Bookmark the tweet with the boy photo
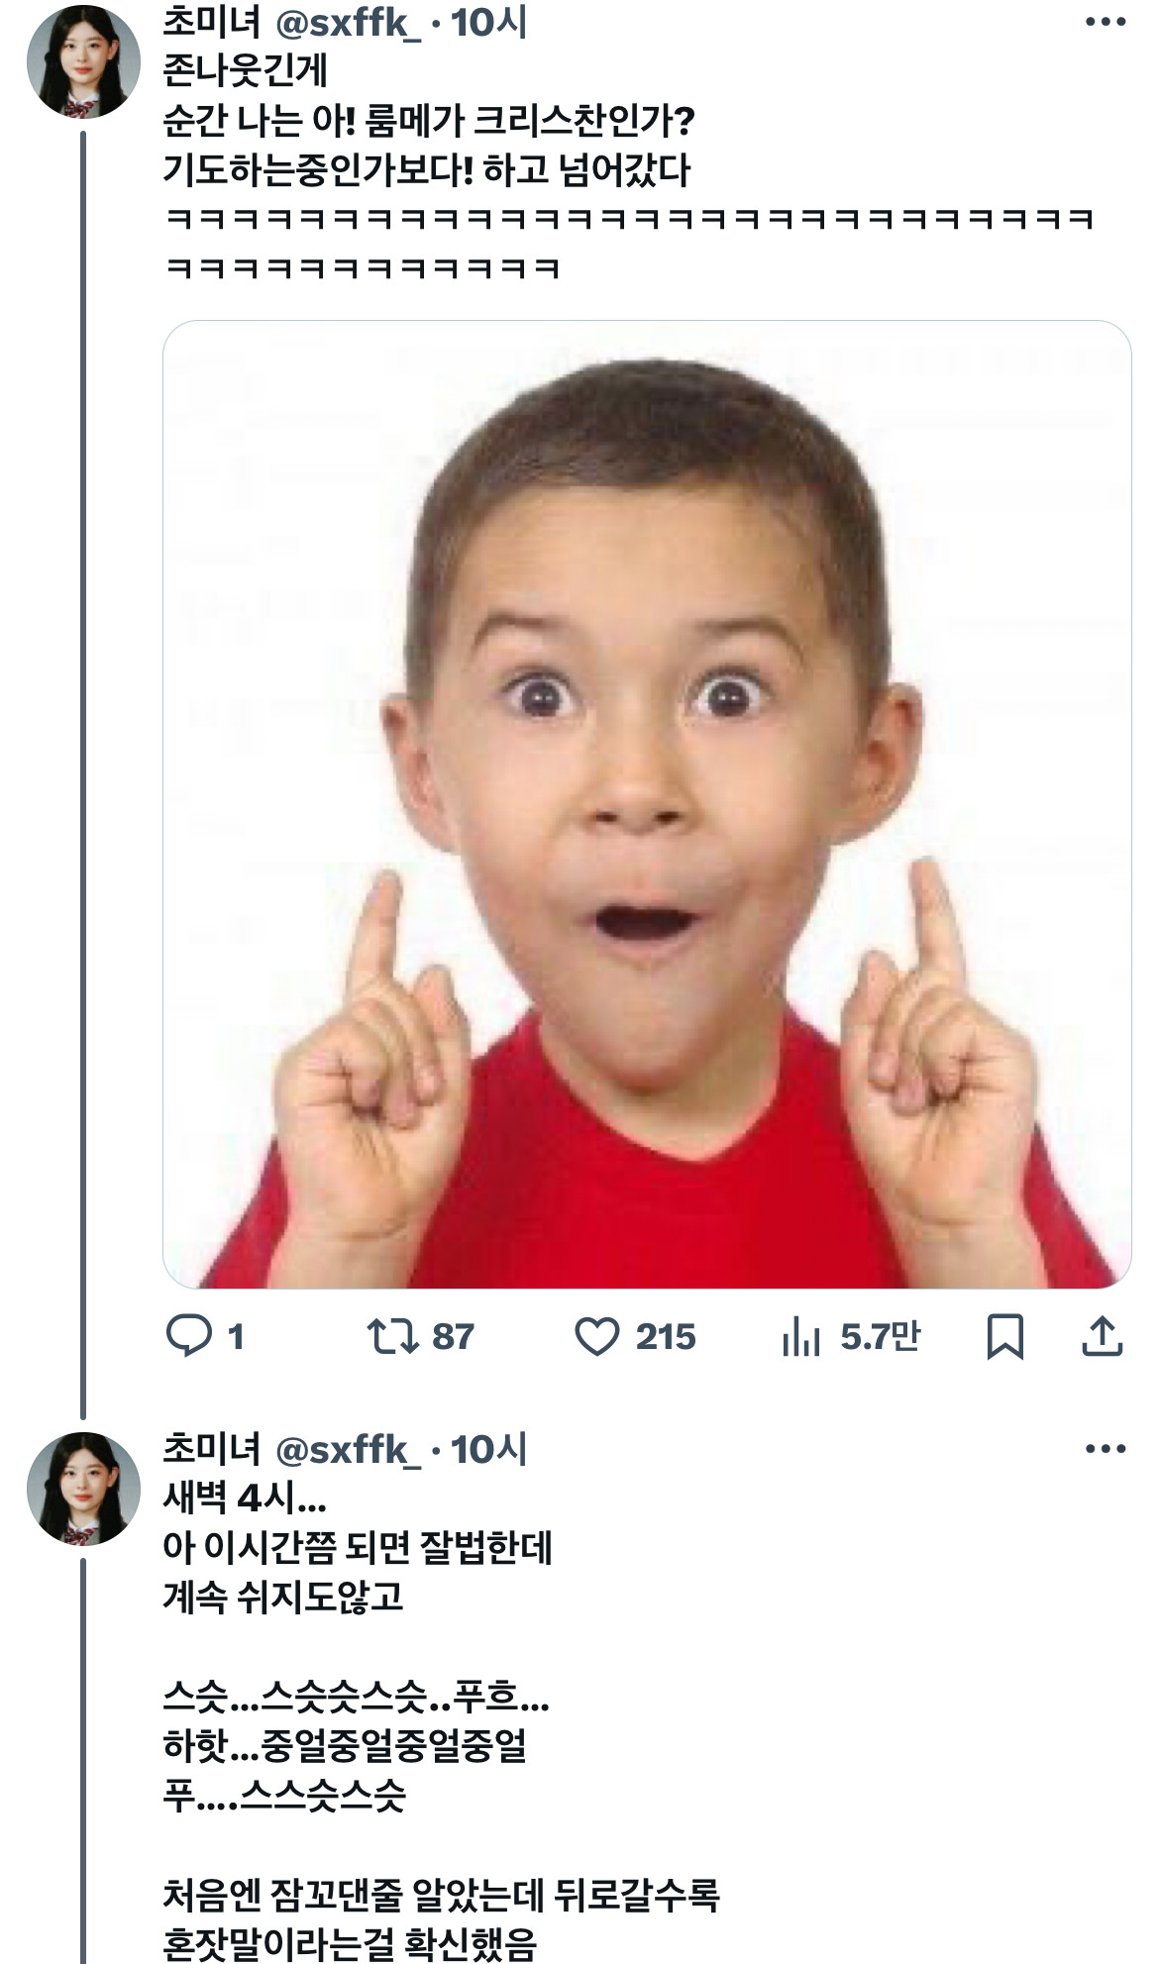This screenshot has width=1159, height=1964. pos(1005,1336)
